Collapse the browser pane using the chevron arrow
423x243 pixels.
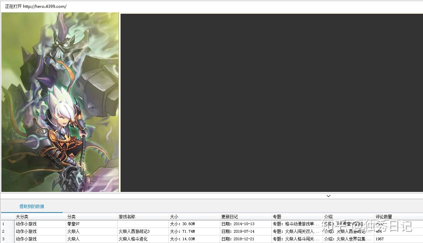328,196
